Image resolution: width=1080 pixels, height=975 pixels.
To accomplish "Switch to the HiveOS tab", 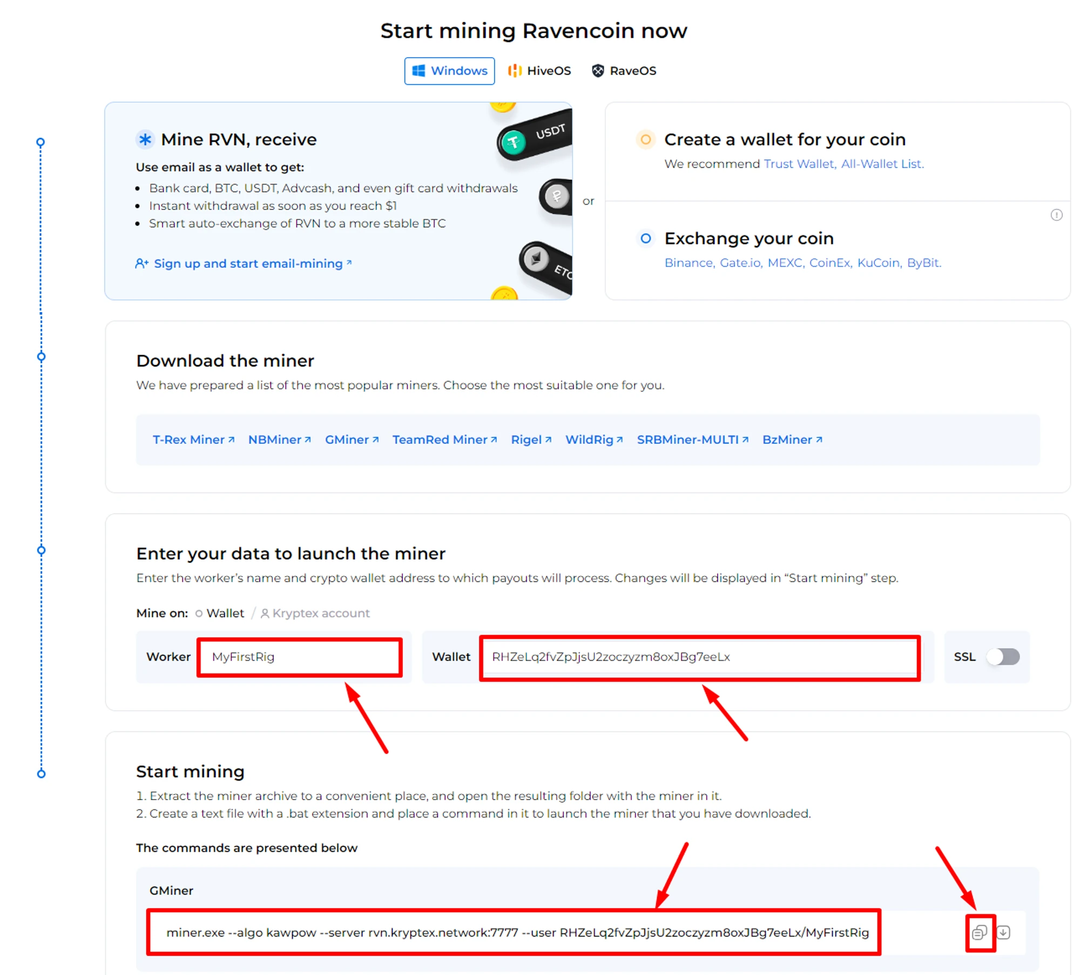I will (539, 71).
